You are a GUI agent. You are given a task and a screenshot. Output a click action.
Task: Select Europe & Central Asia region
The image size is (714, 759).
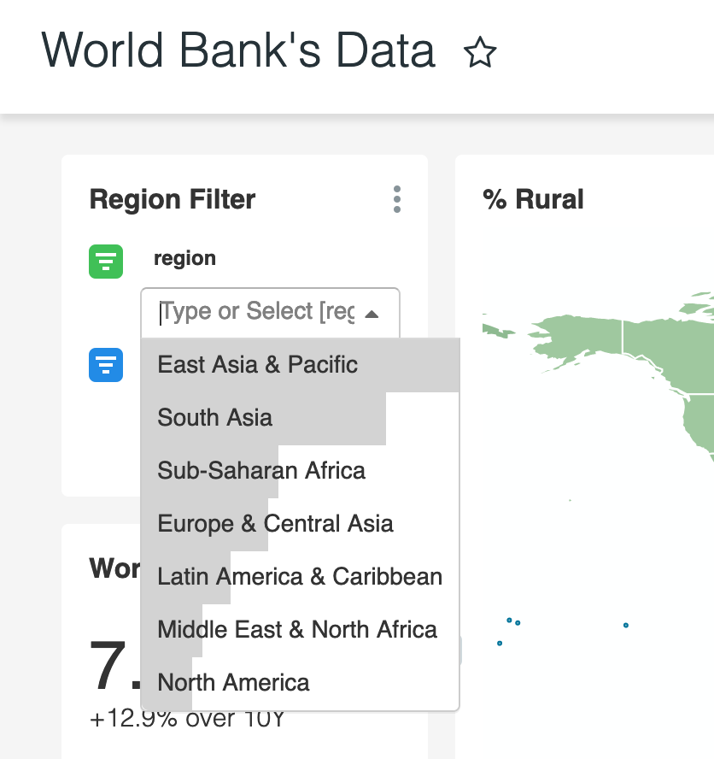point(274,524)
